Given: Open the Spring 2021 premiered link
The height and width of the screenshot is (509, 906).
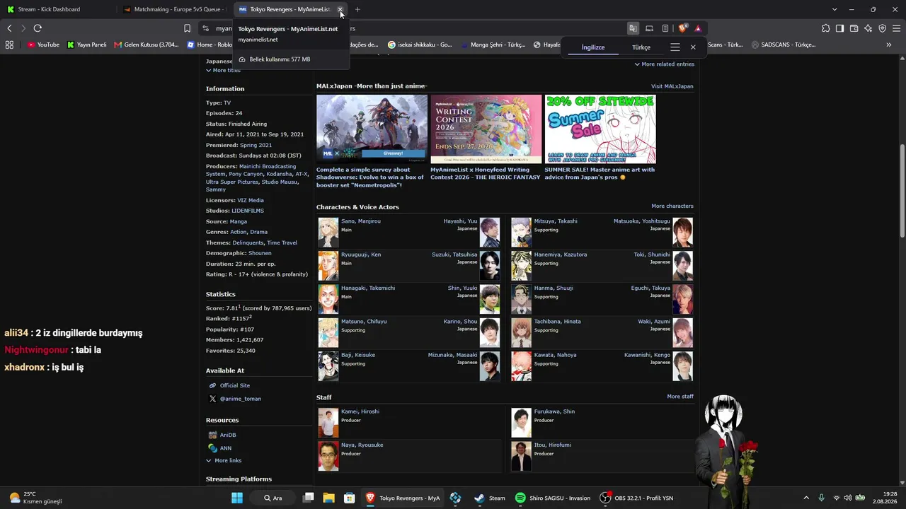Looking at the screenshot, I should (x=256, y=145).
